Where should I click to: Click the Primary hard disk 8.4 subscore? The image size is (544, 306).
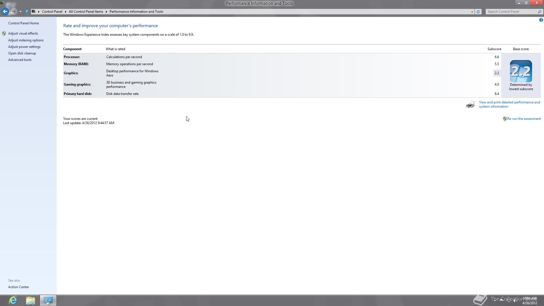[x=497, y=94]
